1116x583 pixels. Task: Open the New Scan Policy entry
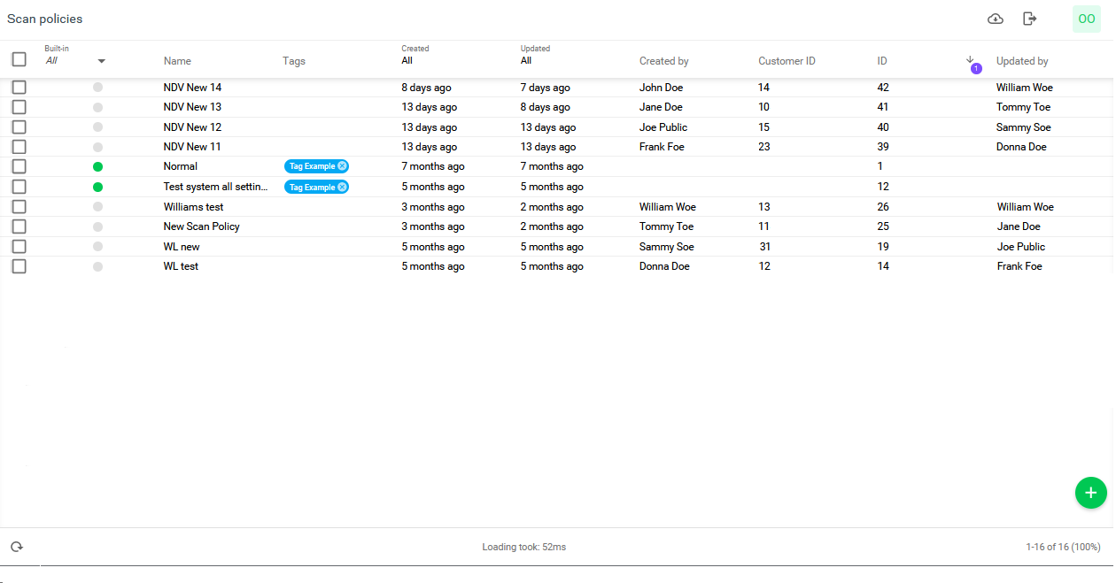point(201,226)
